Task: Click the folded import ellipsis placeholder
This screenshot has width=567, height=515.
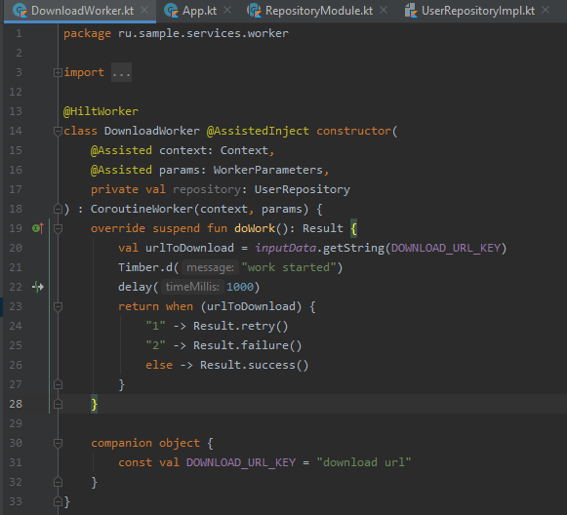Action: (x=121, y=72)
